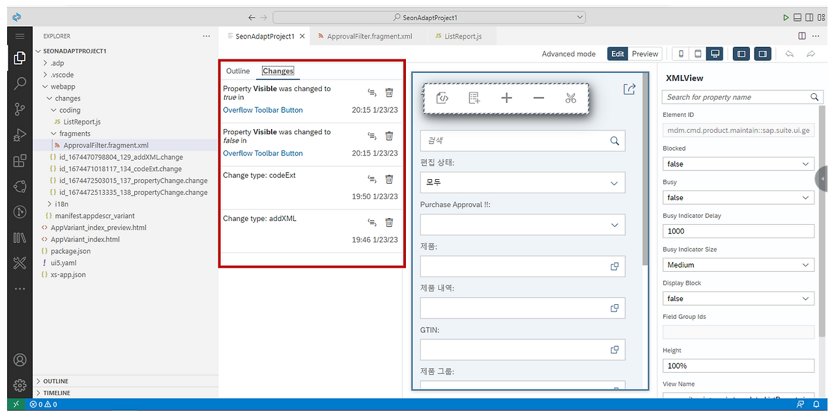Screen dimensions: 834x417
Task: Click the additional views ellipsis in activity bar
Action: click(x=20, y=289)
